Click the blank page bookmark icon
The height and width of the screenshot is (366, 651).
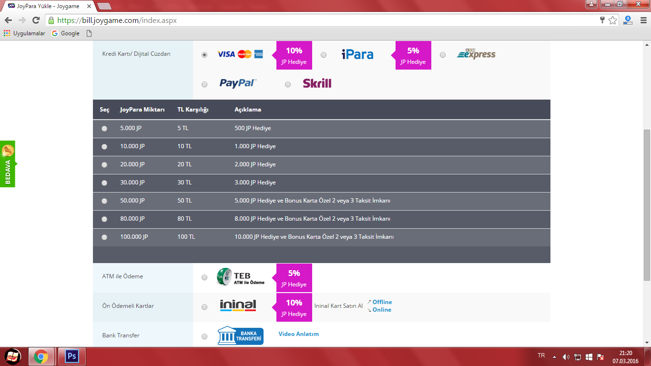[x=89, y=33]
